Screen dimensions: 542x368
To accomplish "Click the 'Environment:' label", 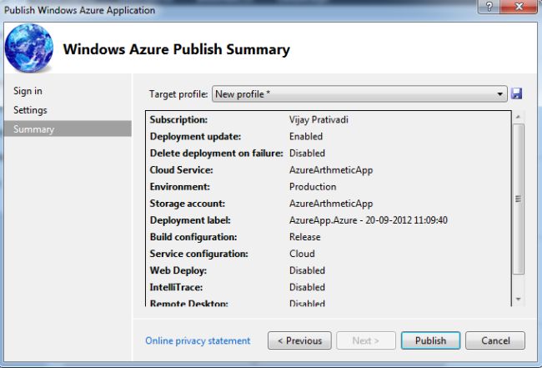I will click(x=180, y=187).
